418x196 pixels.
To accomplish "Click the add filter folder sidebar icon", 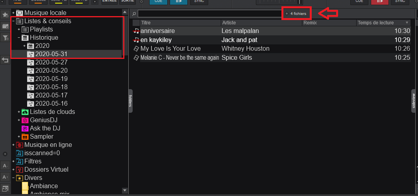I will coord(6,38).
